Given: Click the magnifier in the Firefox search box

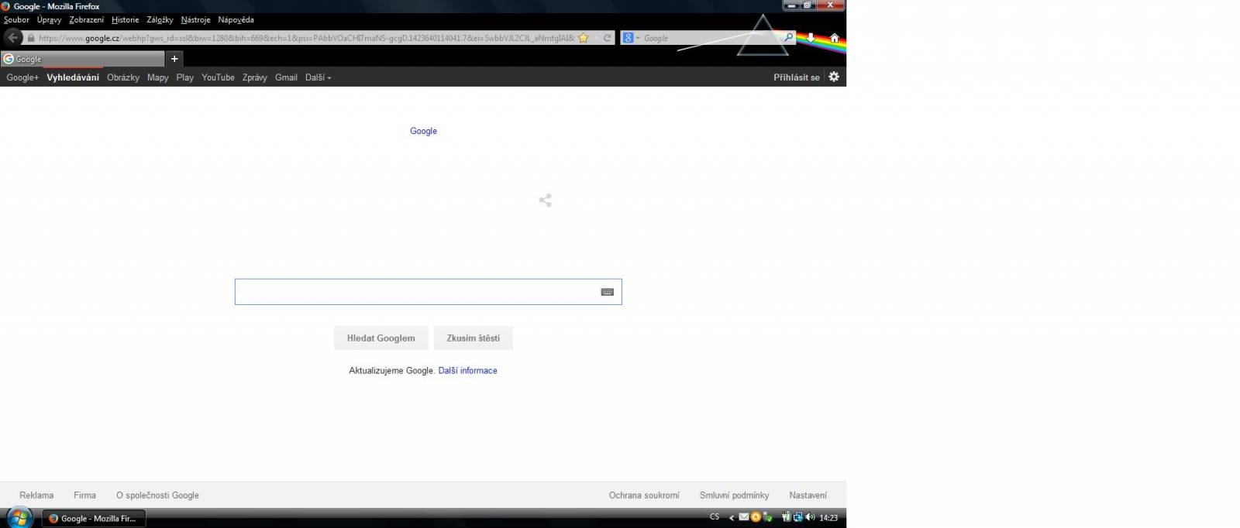Looking at the screenshot, I should tap(789, 37).
